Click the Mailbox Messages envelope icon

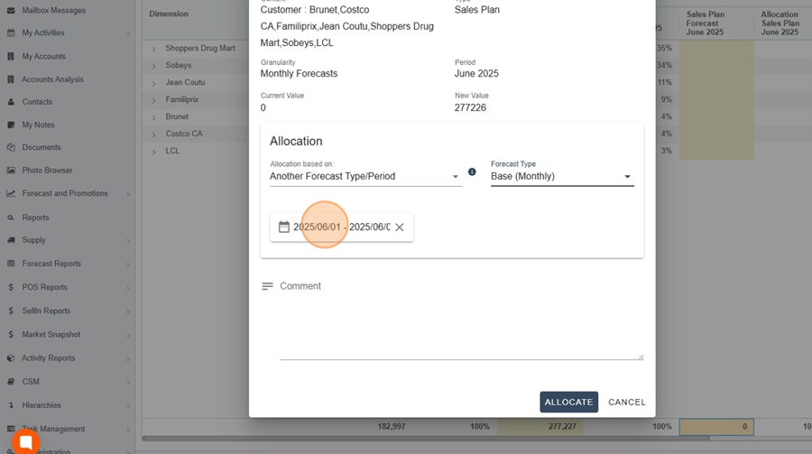click(11, 10)
